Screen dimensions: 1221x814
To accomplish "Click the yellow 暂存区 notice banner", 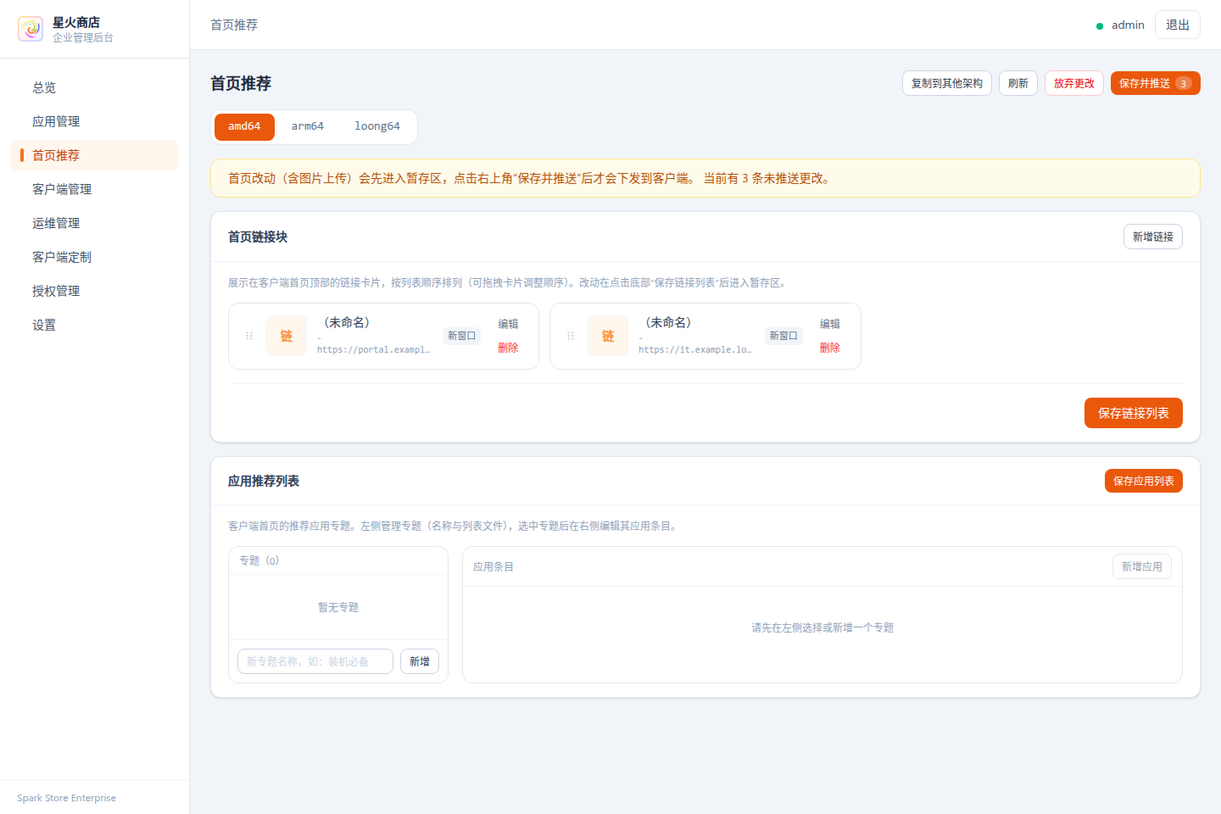I will pyautogui.click(x=705, y=178).
